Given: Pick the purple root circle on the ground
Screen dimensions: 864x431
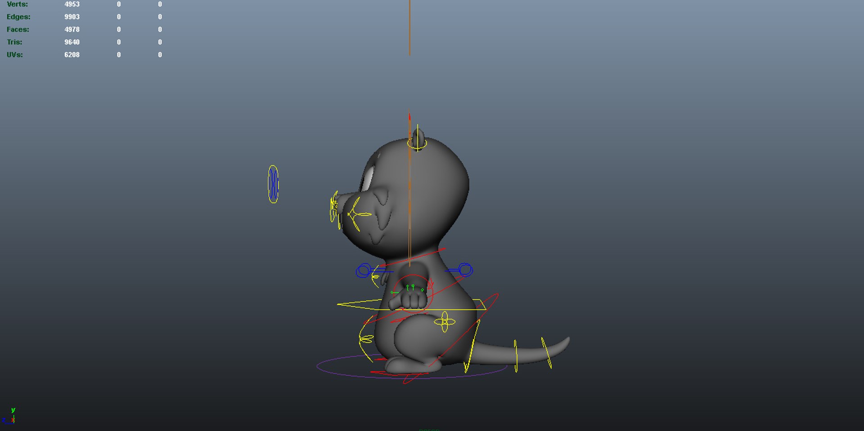Looking at the screenshot, I should pyautogui.click(x=412, y=366).
